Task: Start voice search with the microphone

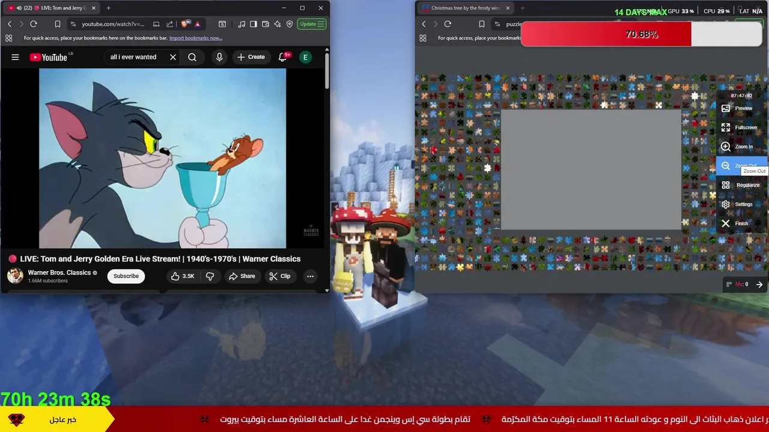Action: 219,57
